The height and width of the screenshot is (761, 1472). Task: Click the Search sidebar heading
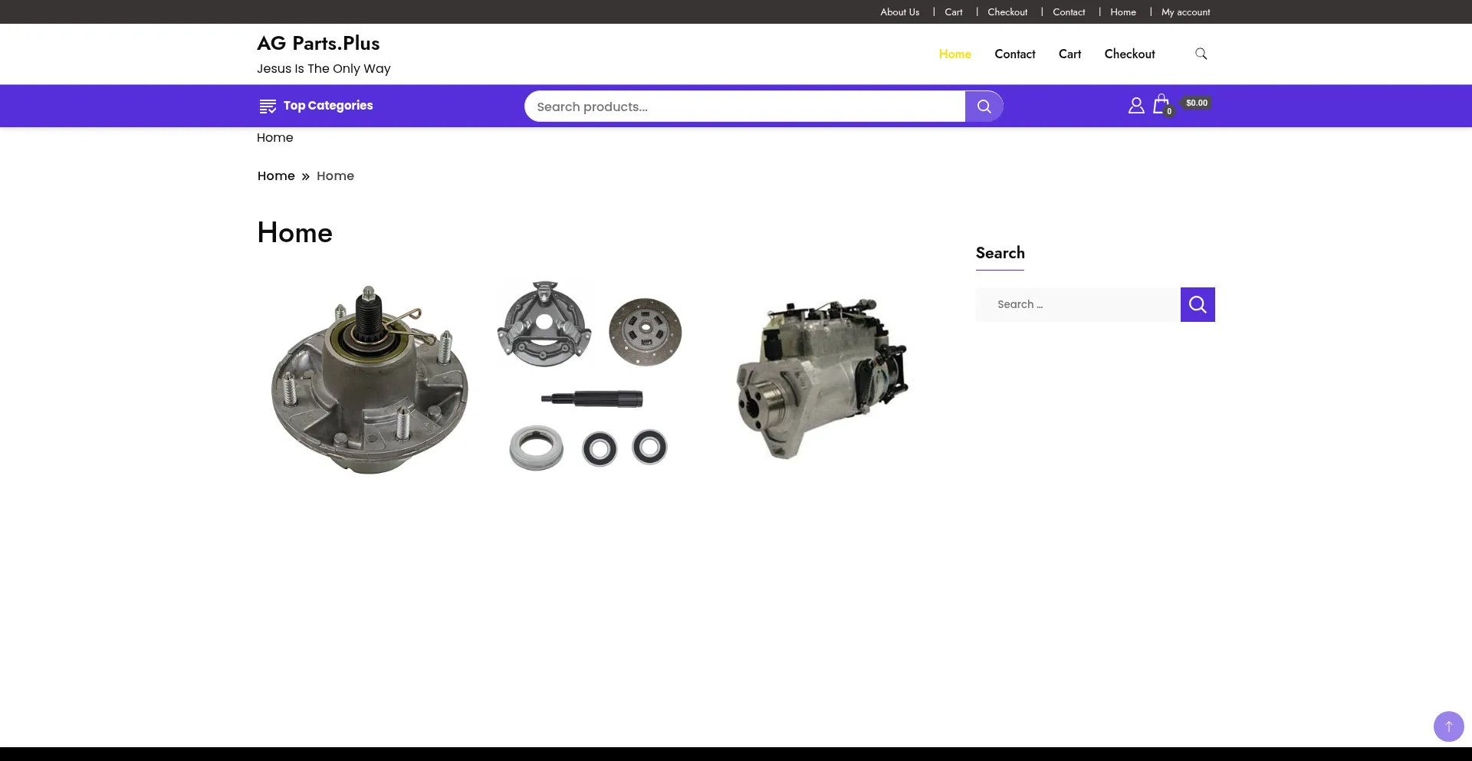(x=1000, y=253)
